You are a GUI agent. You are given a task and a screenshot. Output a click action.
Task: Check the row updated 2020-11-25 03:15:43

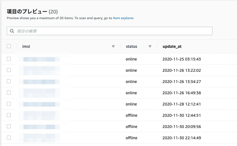coord(9,59)
